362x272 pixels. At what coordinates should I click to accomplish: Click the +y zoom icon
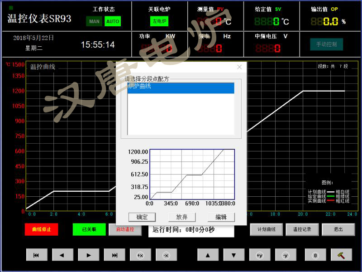tap(260, 255)
